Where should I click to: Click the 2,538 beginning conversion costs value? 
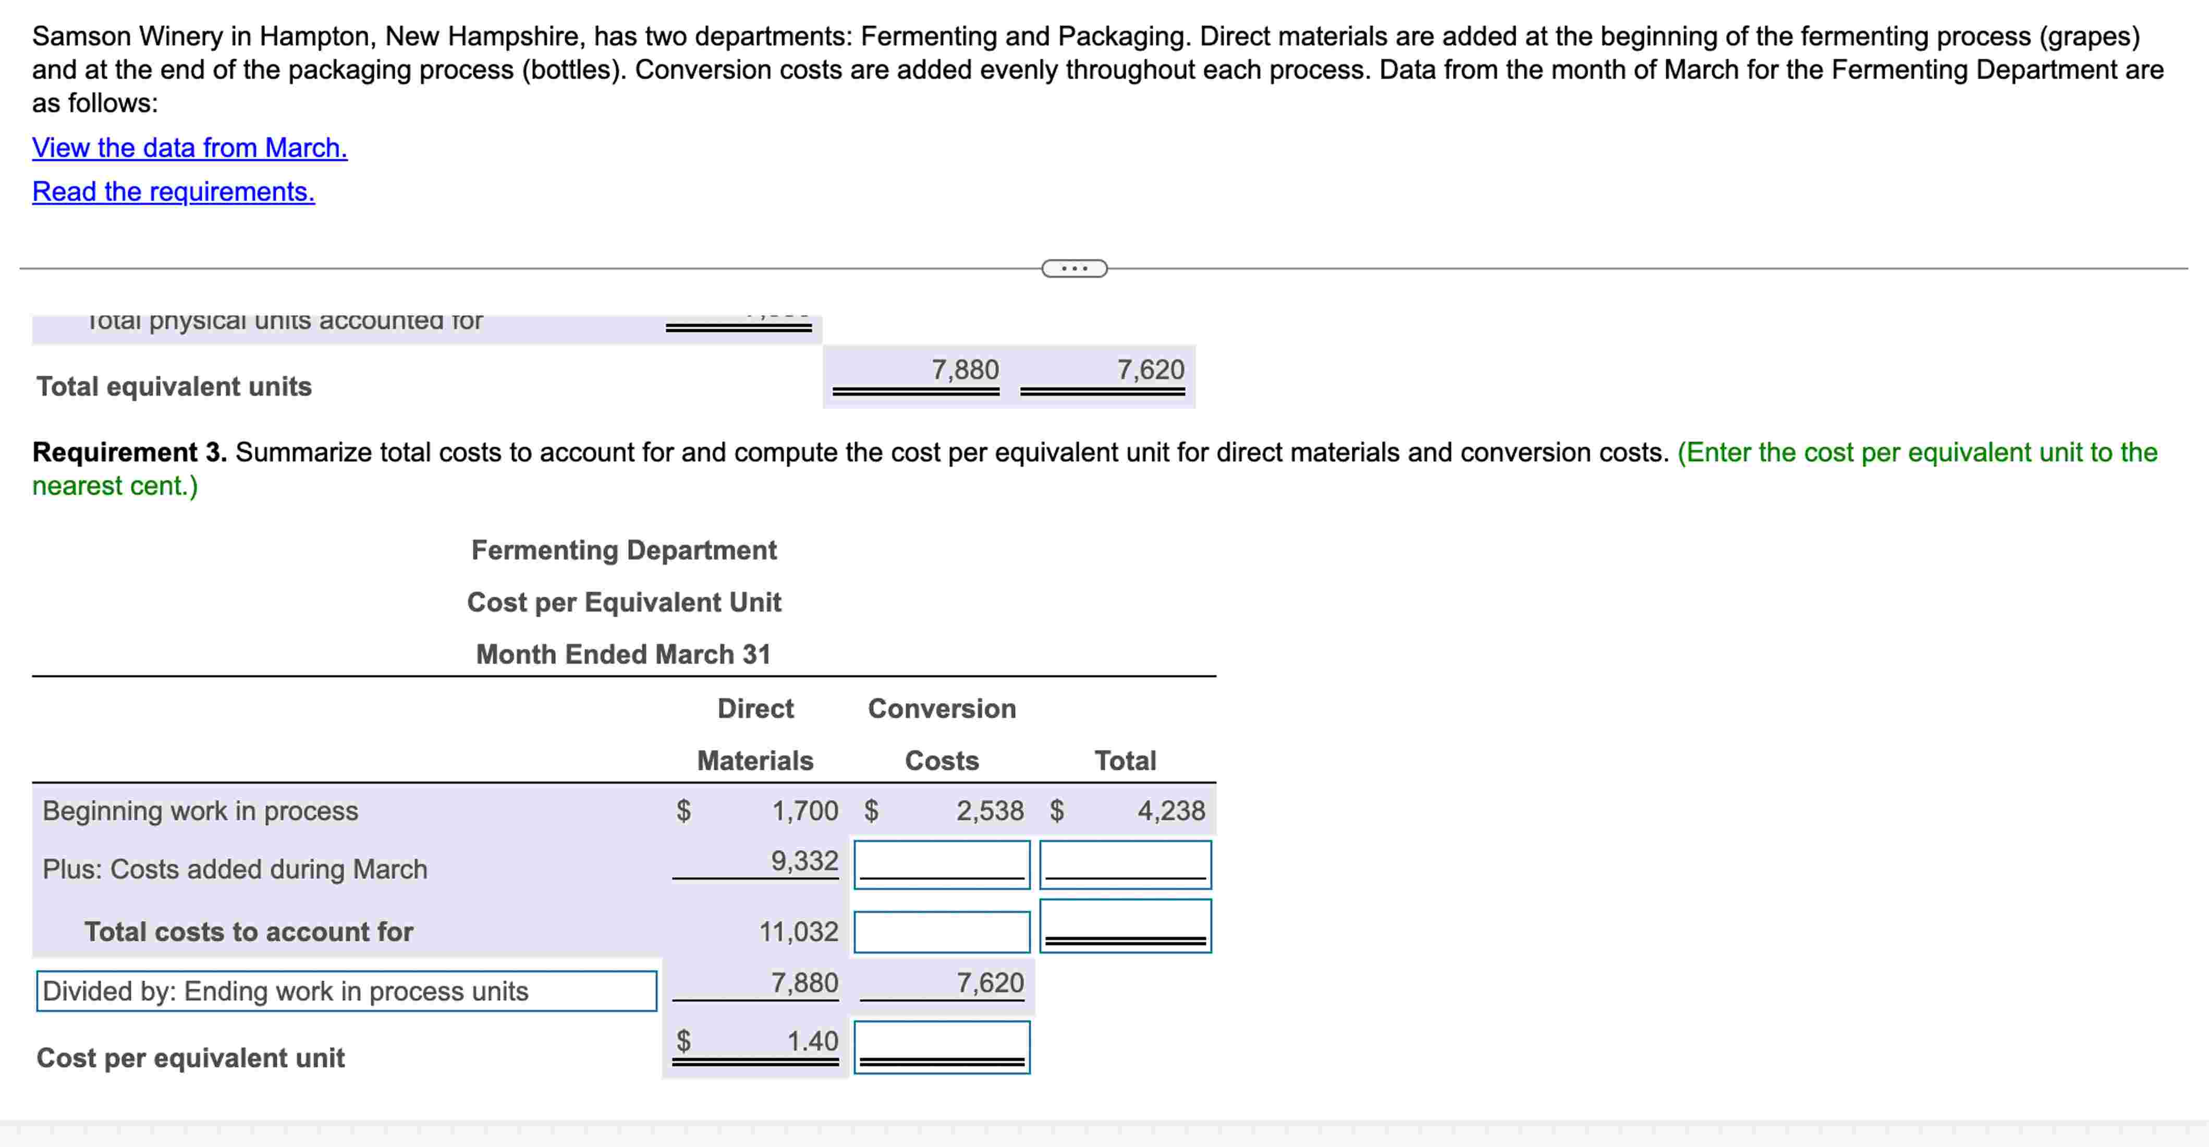point(990,810)
